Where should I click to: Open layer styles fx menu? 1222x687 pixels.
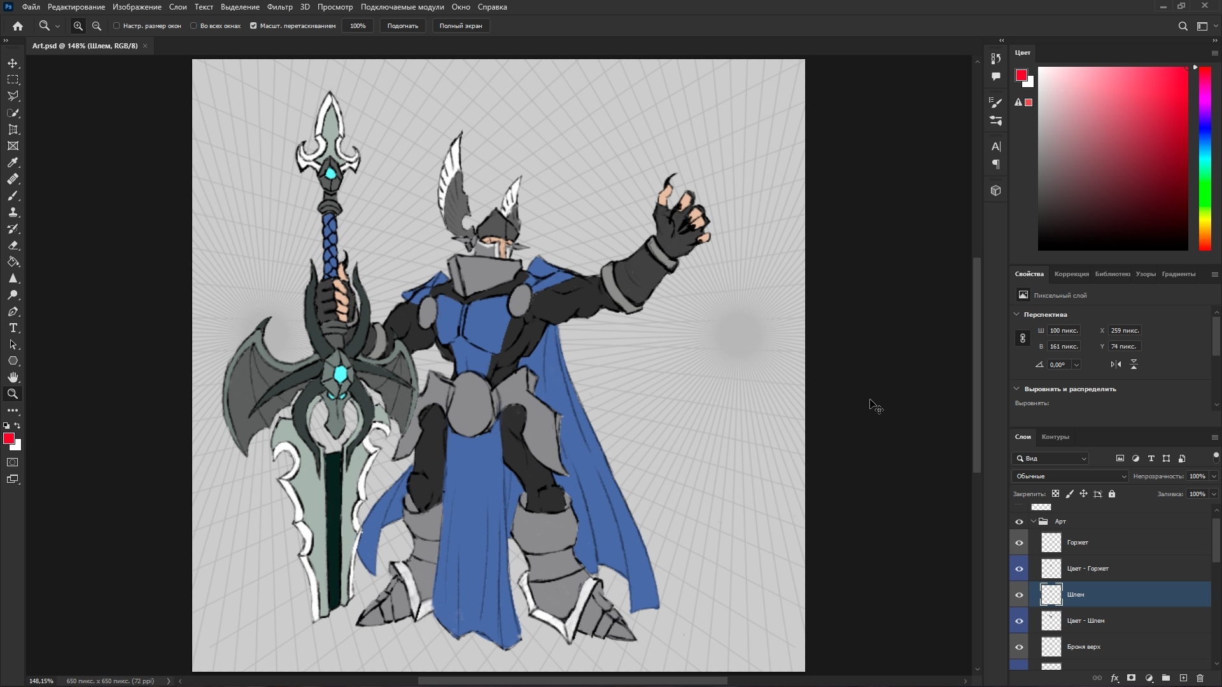(1114, 678)
